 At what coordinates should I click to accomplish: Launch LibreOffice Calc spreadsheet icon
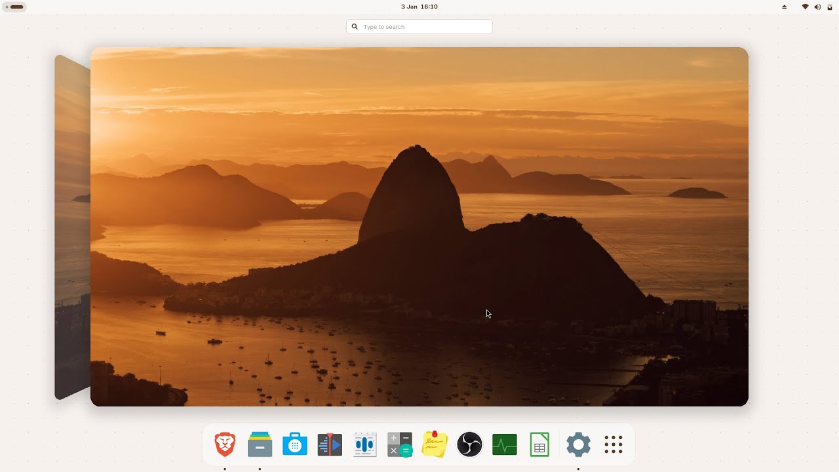[539, 445]
